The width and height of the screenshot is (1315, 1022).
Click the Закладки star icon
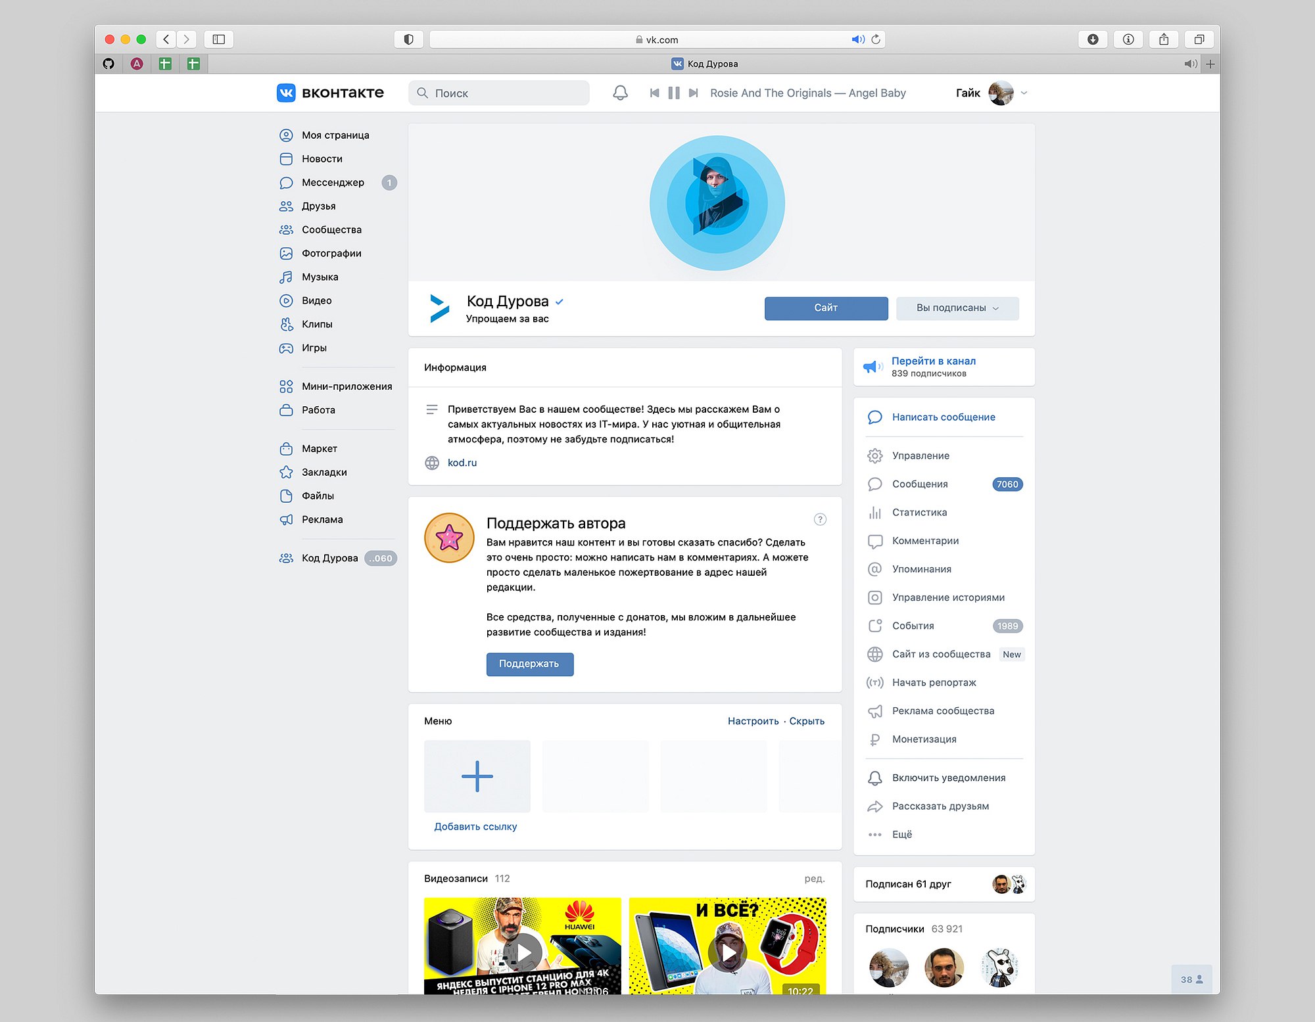coord(286,473)
